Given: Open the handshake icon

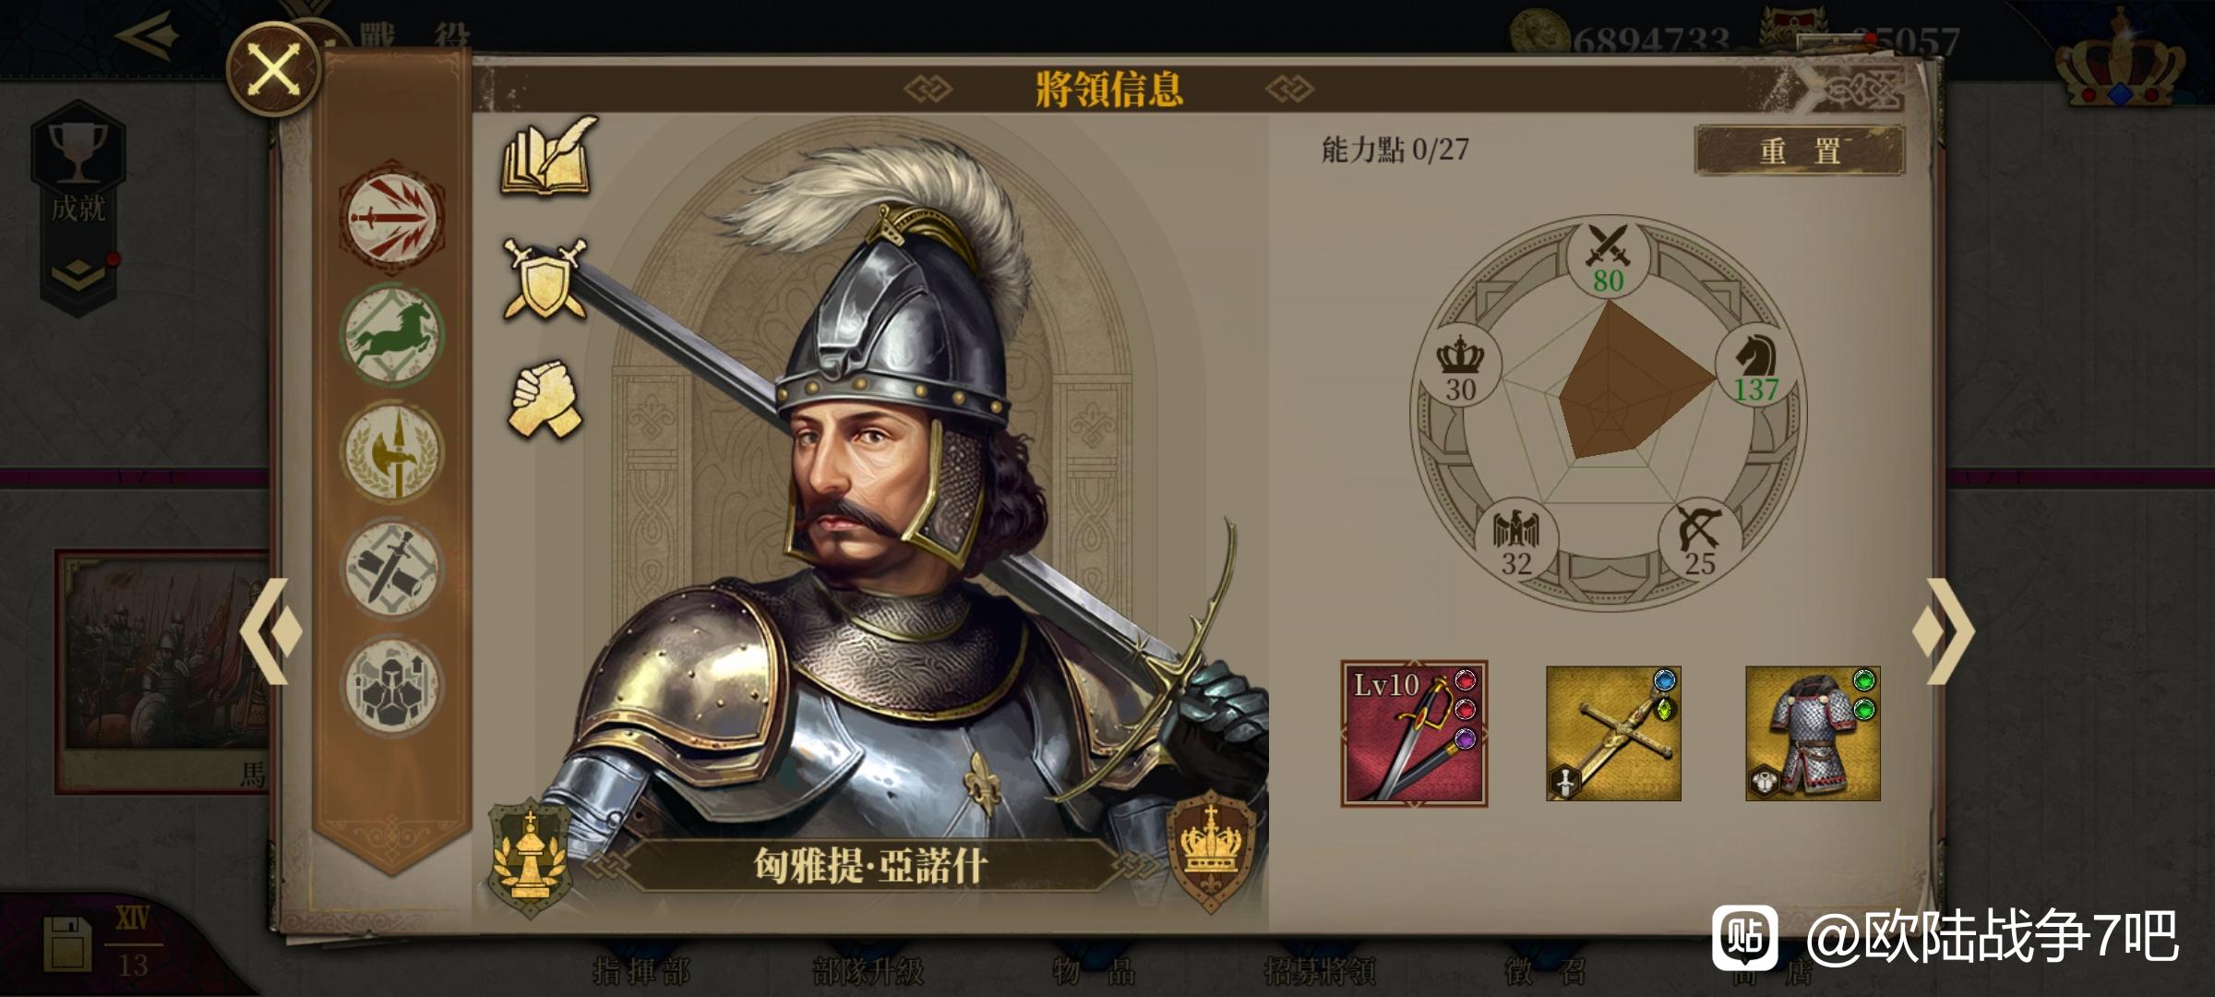Looking at the screenshot, I should [545, 399].
